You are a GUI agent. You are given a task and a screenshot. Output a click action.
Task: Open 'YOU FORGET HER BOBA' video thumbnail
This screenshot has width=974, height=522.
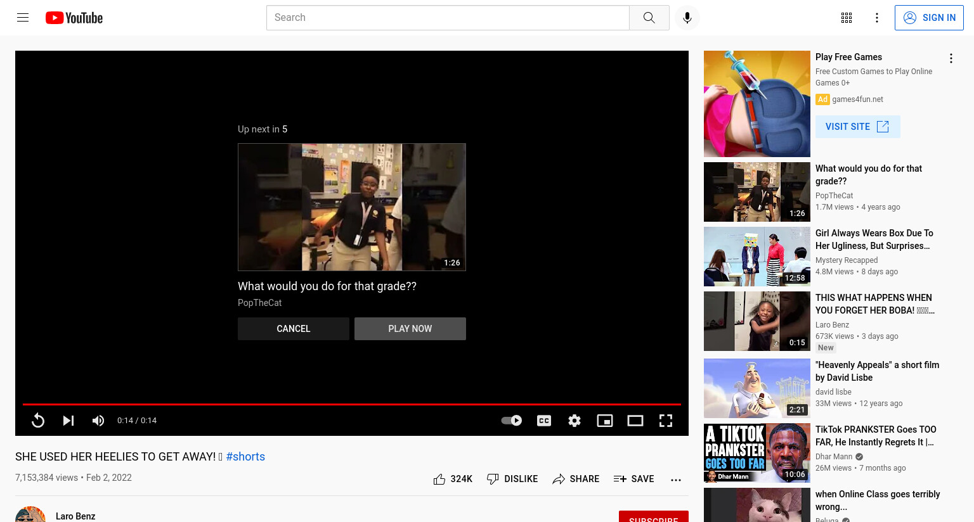[x=757, y=321]
